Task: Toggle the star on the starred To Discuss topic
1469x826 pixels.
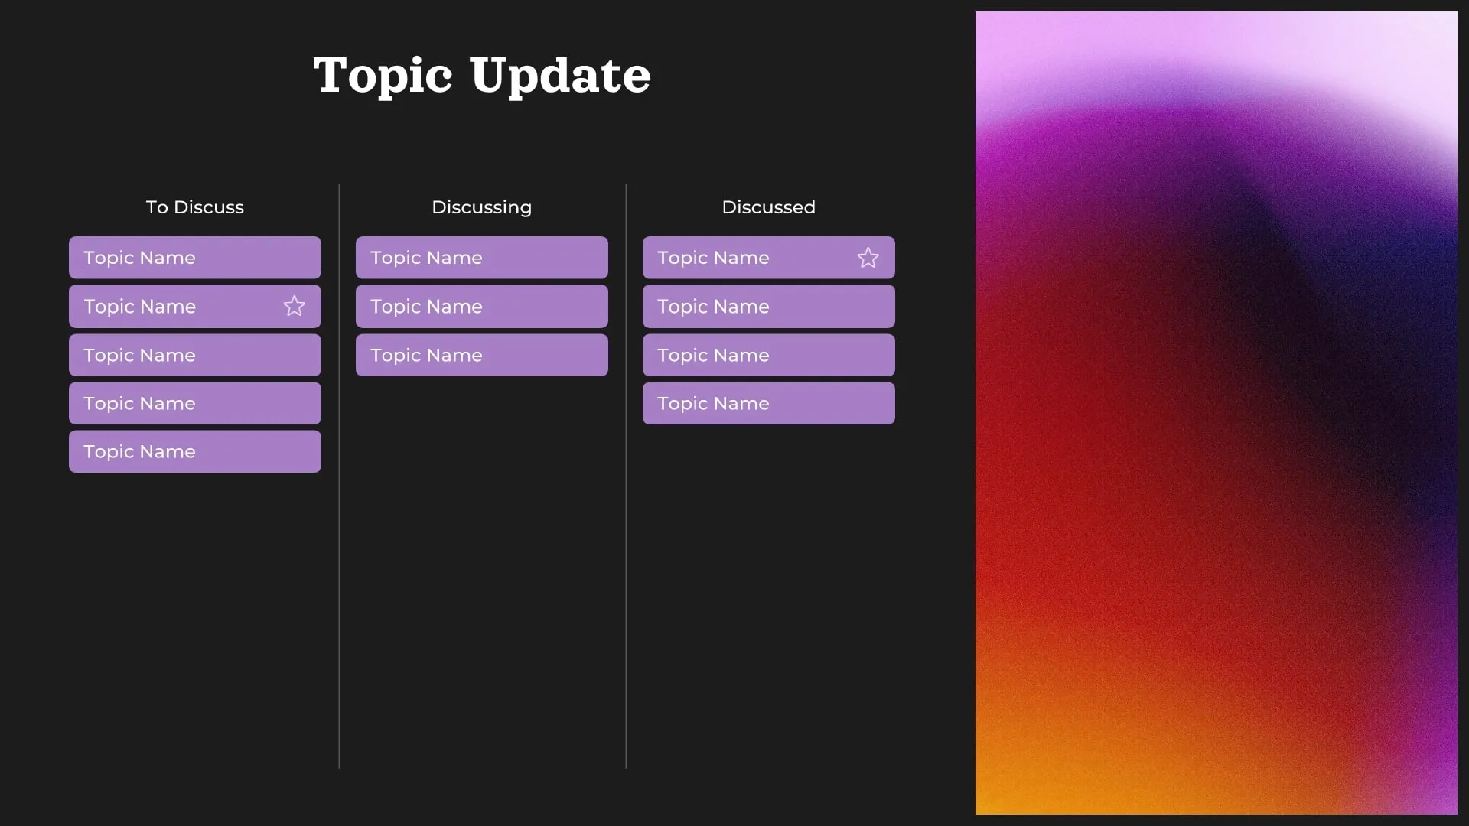Action: click(x=295, y=306)
